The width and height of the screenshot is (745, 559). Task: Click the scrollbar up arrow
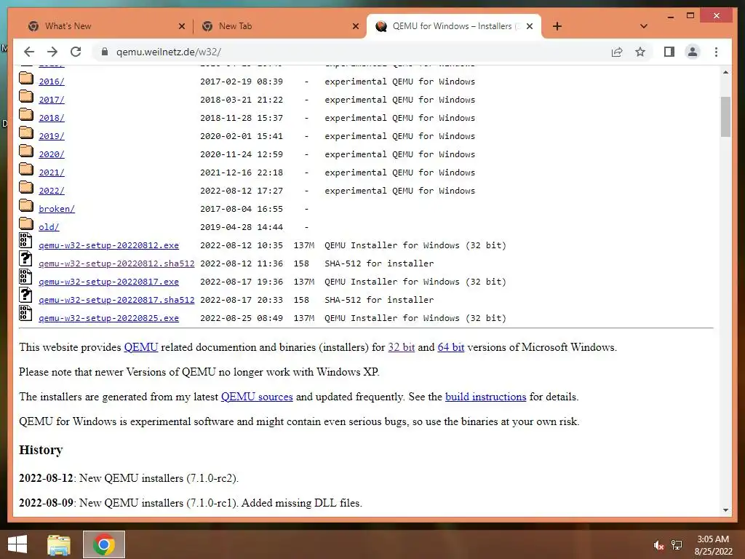pos(725,72)
